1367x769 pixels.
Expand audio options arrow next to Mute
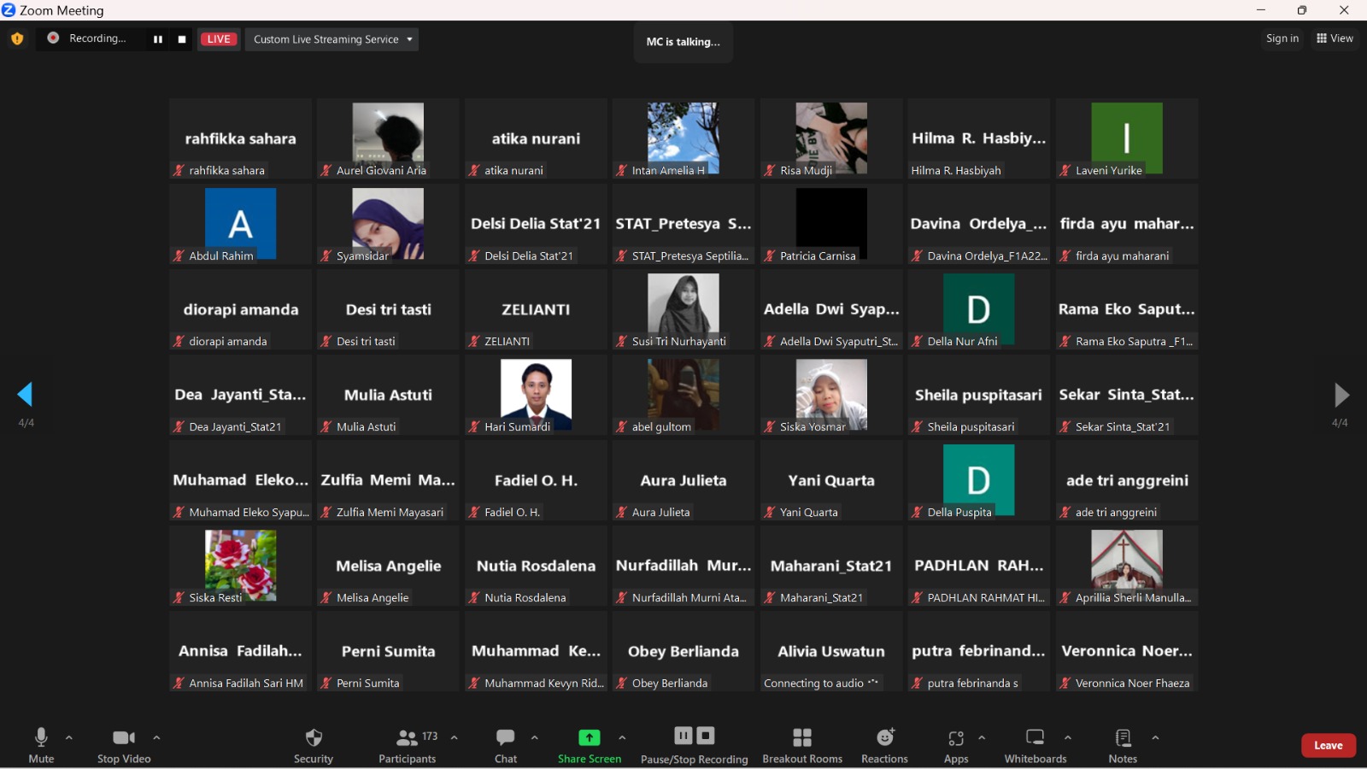(x=69, y=737)
